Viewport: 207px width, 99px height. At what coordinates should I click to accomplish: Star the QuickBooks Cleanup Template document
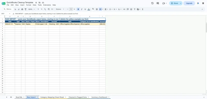(36, 3)
